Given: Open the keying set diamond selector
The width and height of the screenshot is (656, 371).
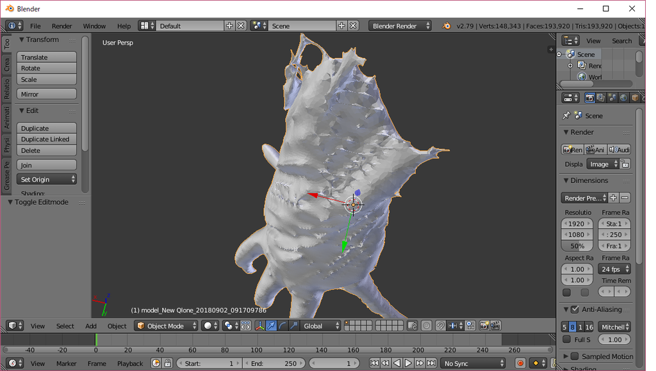Looking at the screenshot, I should pos(538,363).
